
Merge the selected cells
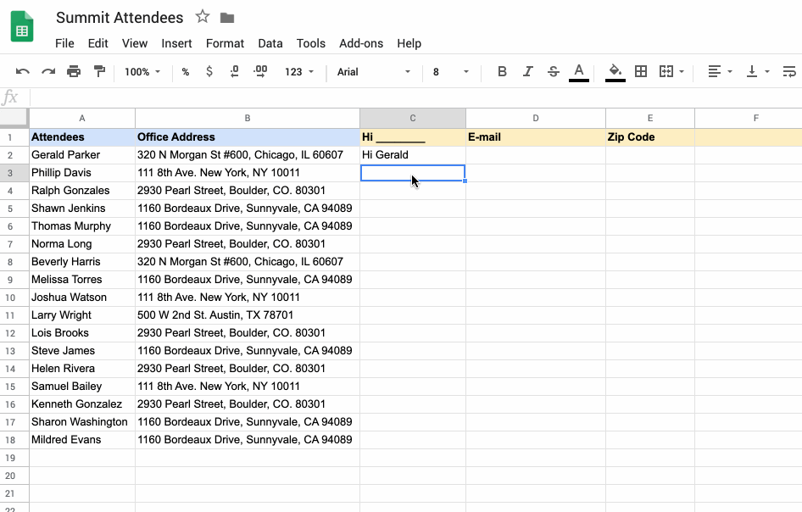[666, 72]
